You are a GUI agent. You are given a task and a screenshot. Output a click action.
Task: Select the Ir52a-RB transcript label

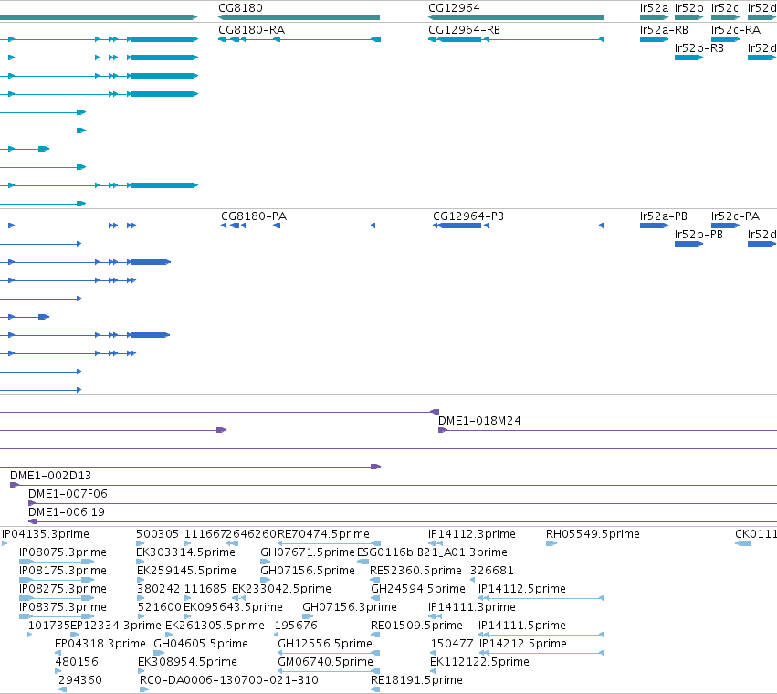(x=664, y=30)
